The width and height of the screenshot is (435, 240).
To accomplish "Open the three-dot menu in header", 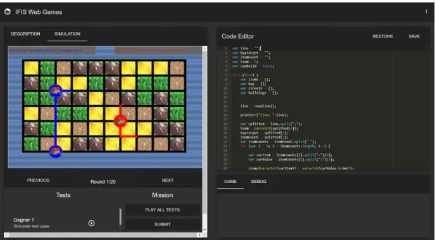I will click(426, 11).
